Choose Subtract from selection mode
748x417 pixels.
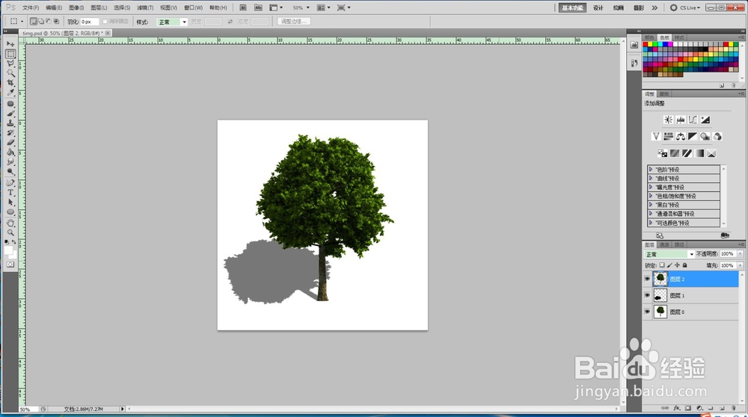pos(49,22)
